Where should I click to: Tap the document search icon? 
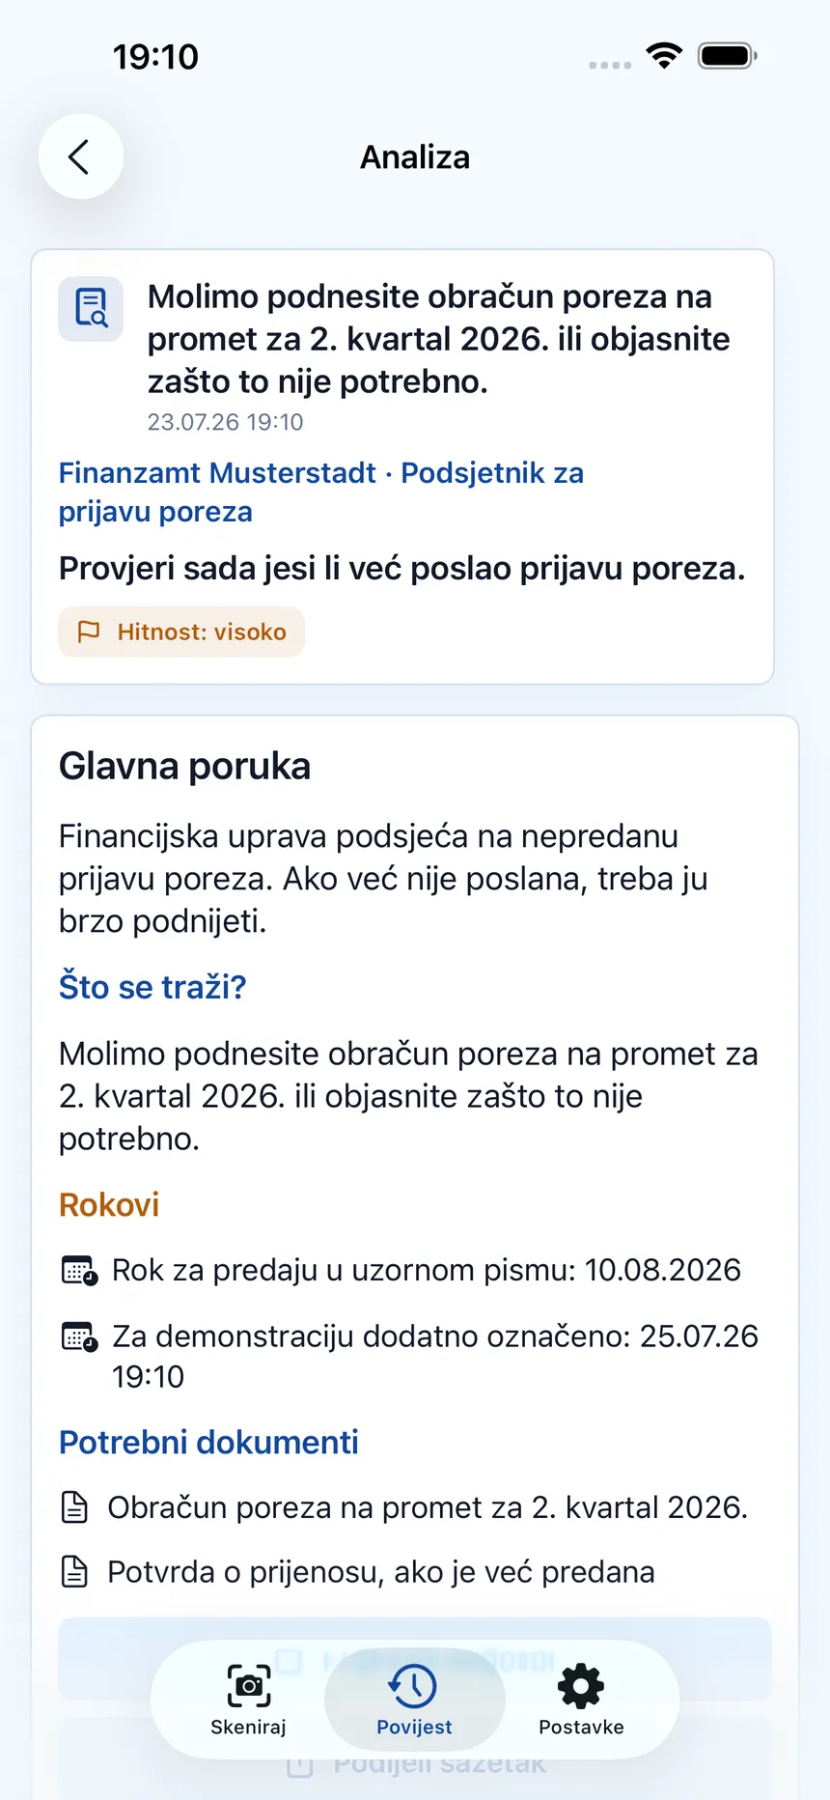(91, 308)
